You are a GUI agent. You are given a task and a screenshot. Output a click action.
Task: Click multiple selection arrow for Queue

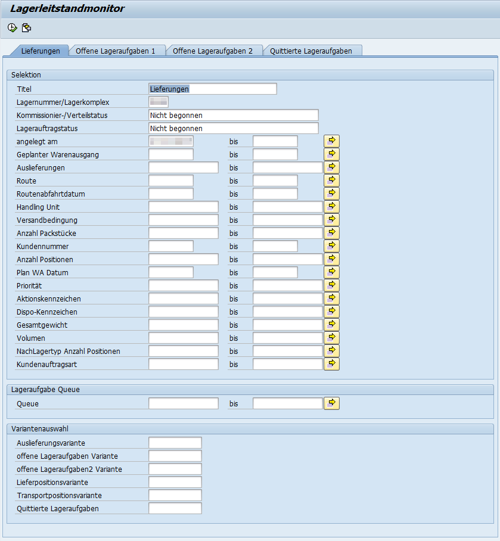(x=331, y=403)
